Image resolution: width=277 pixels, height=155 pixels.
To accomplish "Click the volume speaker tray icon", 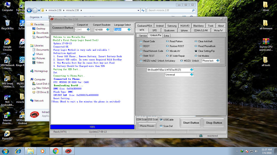I will click(x=256, y=151).
